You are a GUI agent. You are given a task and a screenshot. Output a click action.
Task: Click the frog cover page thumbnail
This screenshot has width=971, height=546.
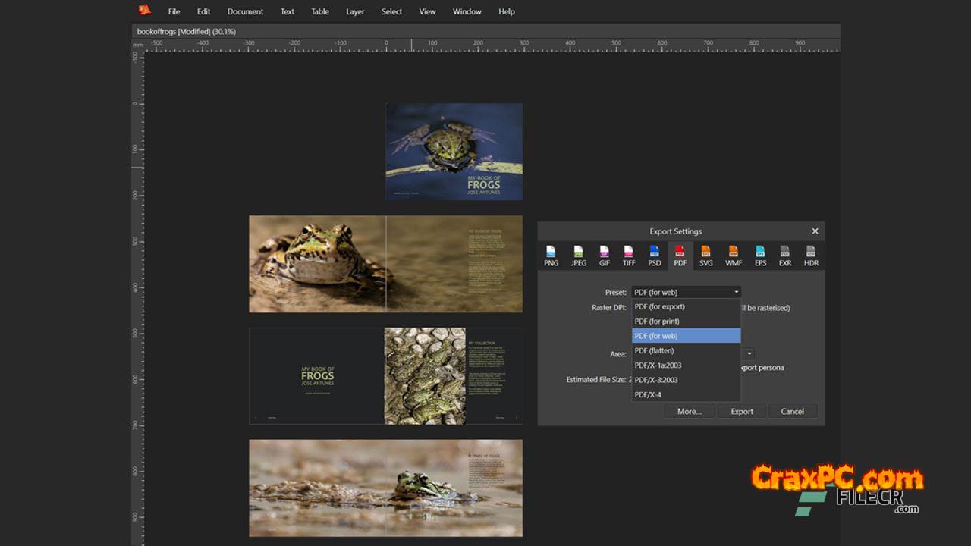coord(454,152)
